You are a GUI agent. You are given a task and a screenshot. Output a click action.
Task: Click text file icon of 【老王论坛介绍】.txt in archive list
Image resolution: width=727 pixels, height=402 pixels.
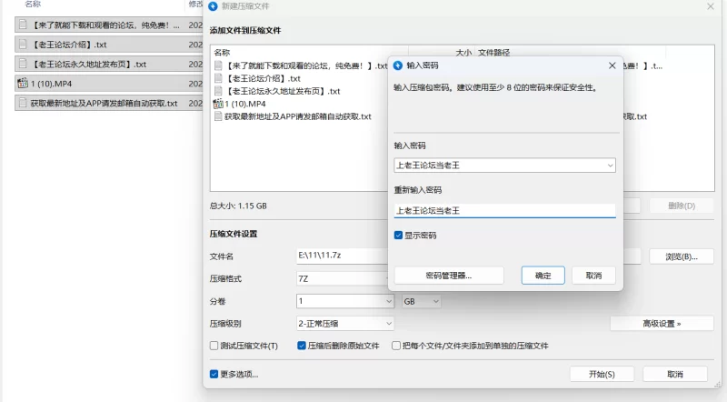tap(218, 78)
